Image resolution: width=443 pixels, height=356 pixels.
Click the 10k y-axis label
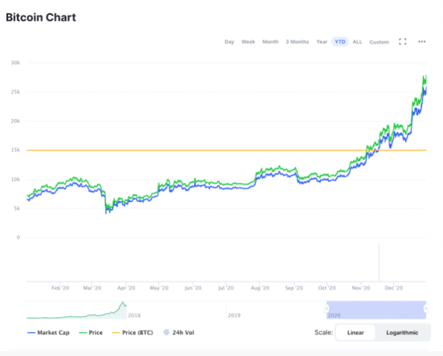[15, 179]
